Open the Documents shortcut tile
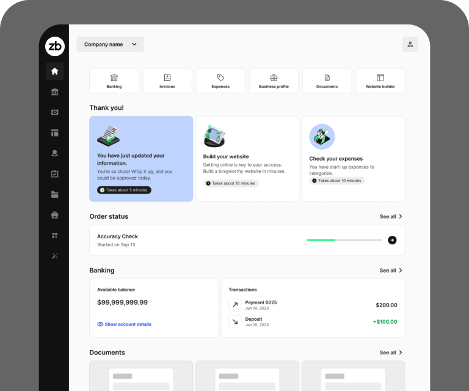This screenshot has height=391, width=469. point(327,81)
